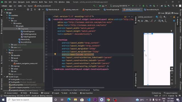Expand the mipmap folder
Screen dimensions: 182x102
9,66
